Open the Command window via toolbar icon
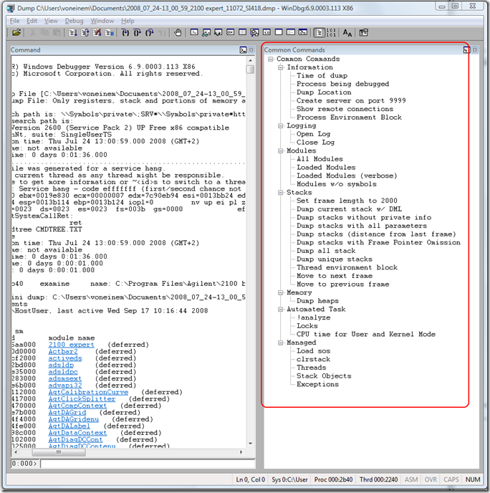The image size is (490, 493). 194,32
